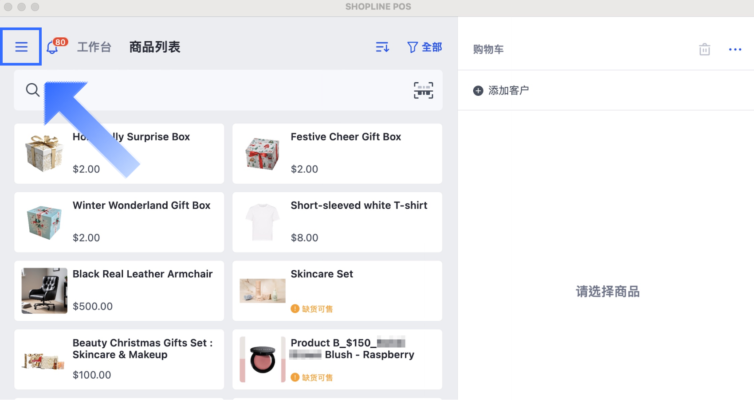
Task: Activate the barcode scanner icon
Action: 423,90
